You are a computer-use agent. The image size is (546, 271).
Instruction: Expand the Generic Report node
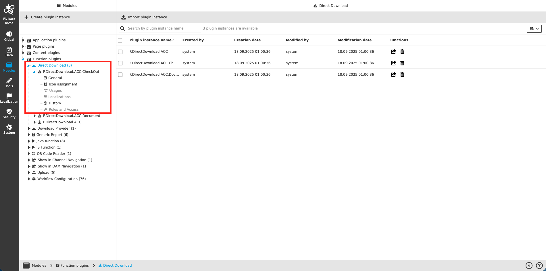[x=29, y=134]
